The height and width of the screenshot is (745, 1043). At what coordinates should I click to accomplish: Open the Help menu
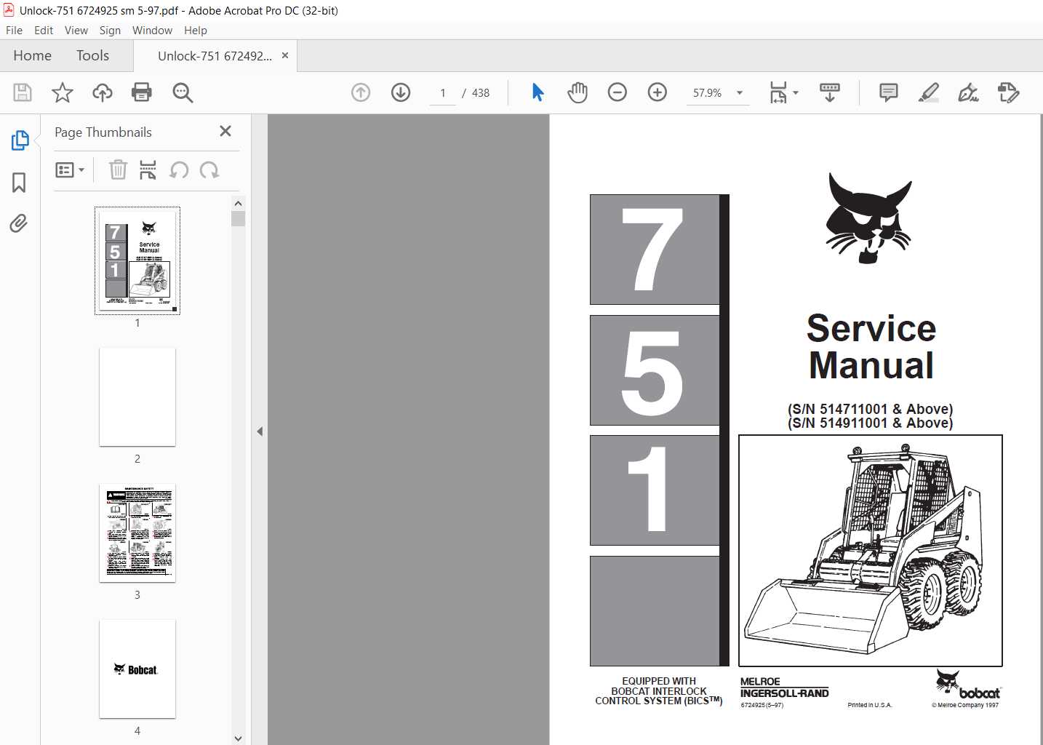pyautogui.click(x=196, y=31)
